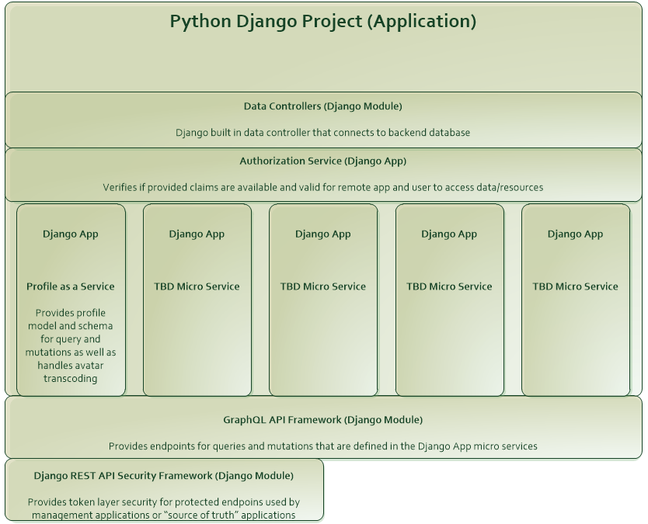Screen dimensions: 648x524
Task: Click the 'Provides token layer security' description
Action: pos(164,508)
